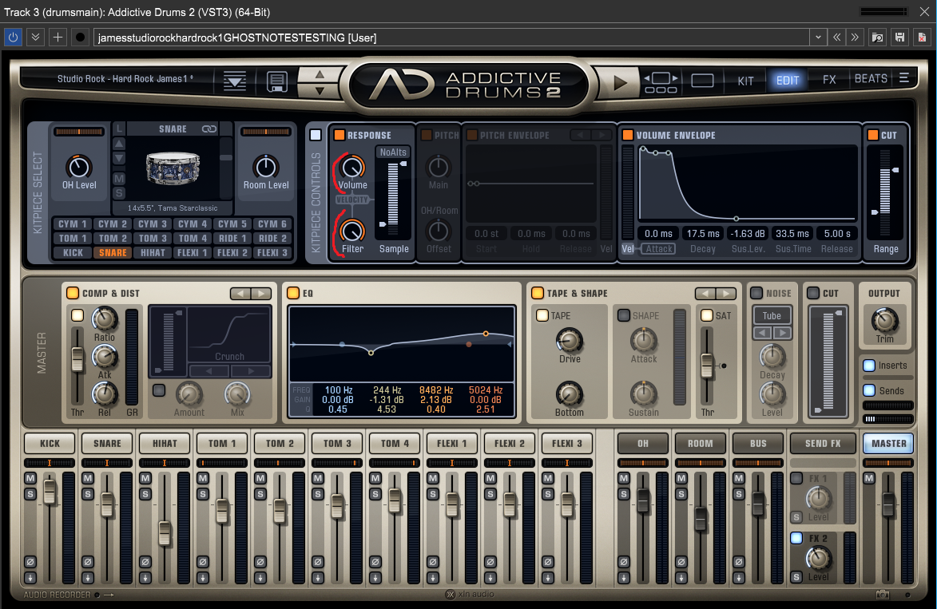Click the AUDIO RECORDER record button

[x=97, y=595]
